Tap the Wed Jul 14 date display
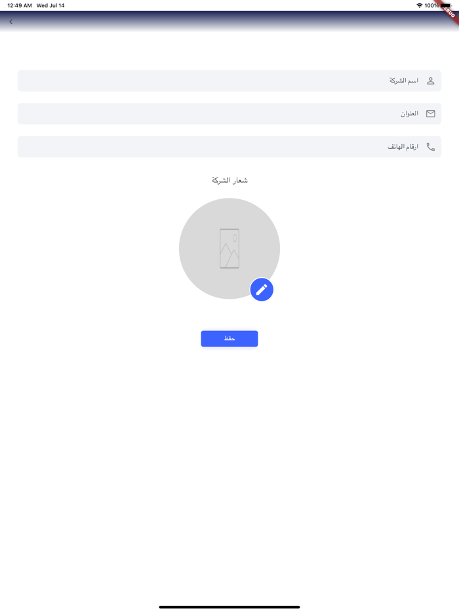The image size is (459, 612). click(50, 5)
